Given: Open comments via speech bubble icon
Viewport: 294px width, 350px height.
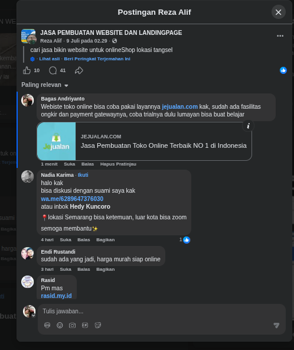Looking at the screenshot, I should click(53, 70).
